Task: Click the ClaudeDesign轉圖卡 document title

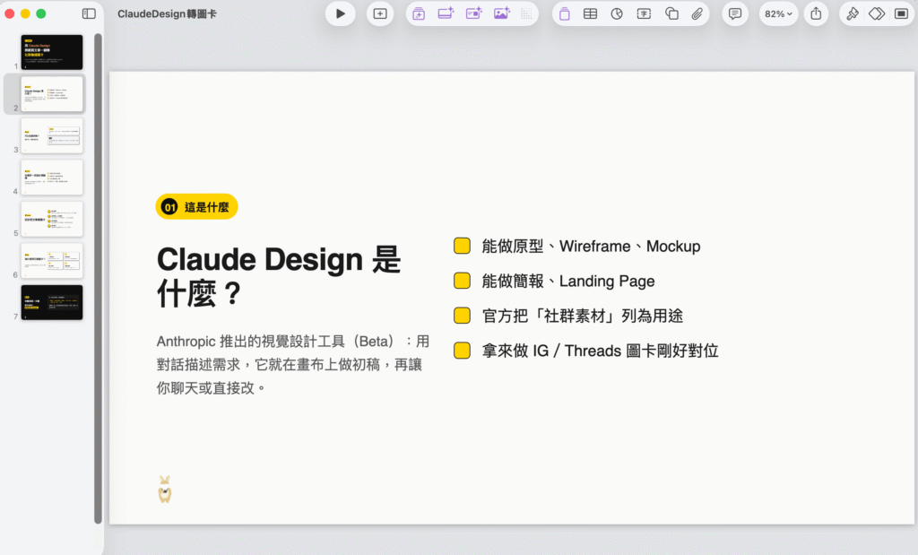Action: coord(167,14)
